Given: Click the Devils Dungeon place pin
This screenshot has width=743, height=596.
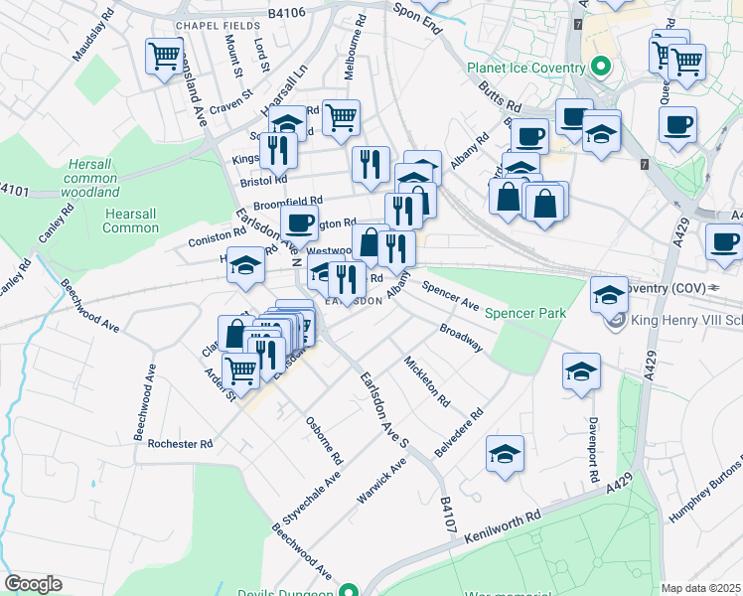Looking at the screenshot, I should click(x=348, y=592).
